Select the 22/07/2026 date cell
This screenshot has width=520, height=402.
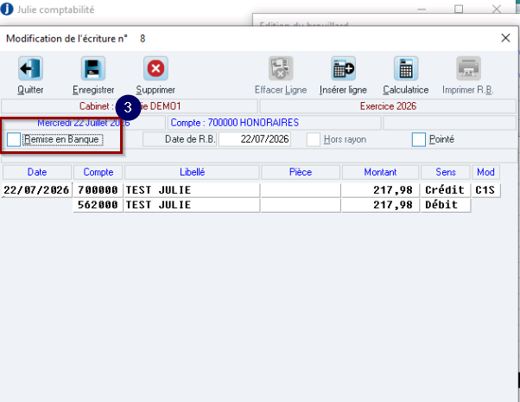click(36, 190)
